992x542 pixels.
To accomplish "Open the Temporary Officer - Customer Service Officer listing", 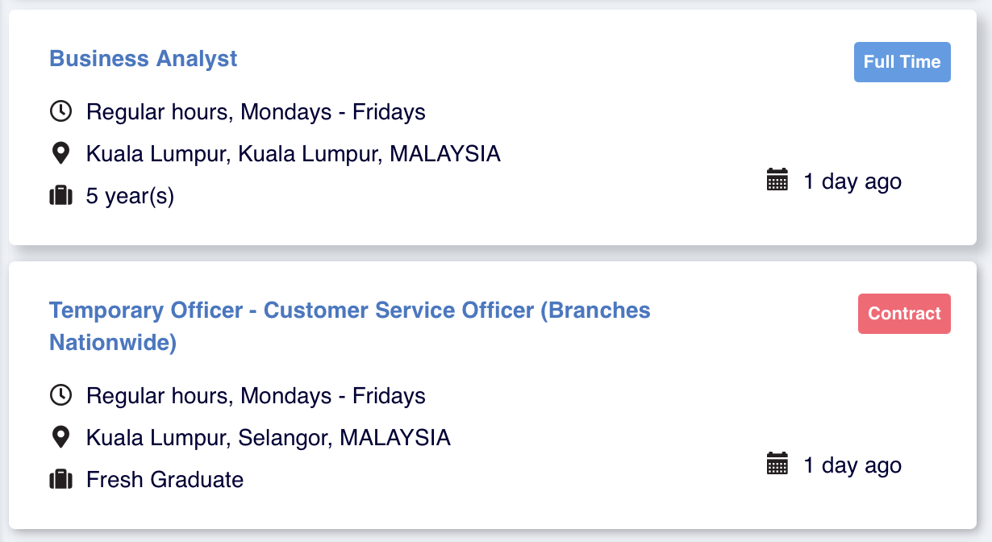I will click(349, 311).
